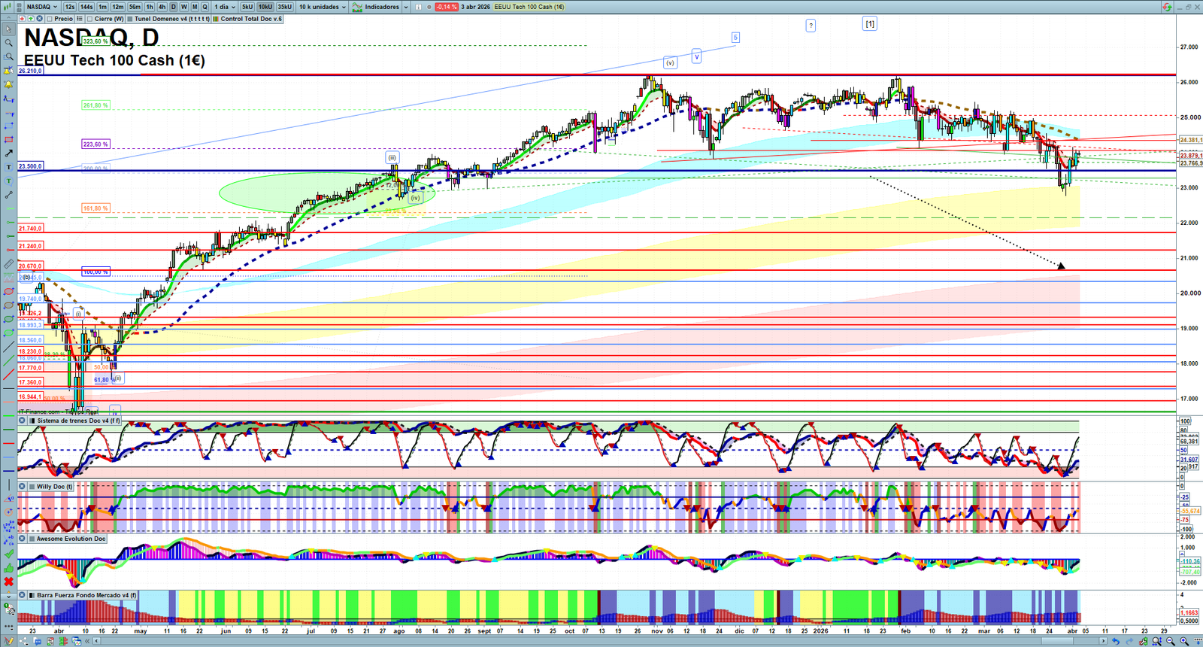Click the -0,14 % change badge

coord(447,7)
